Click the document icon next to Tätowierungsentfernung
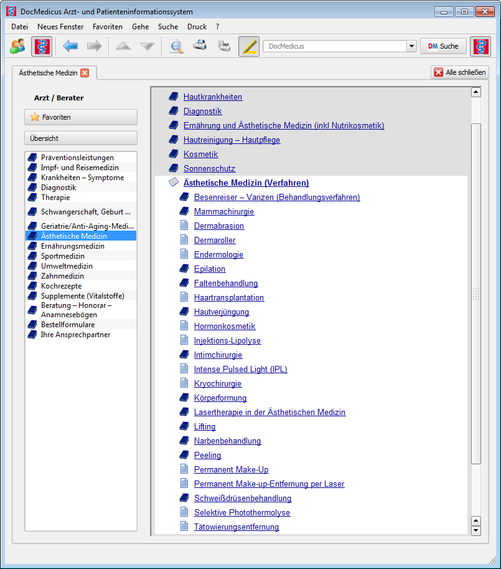 click(184, 526)
